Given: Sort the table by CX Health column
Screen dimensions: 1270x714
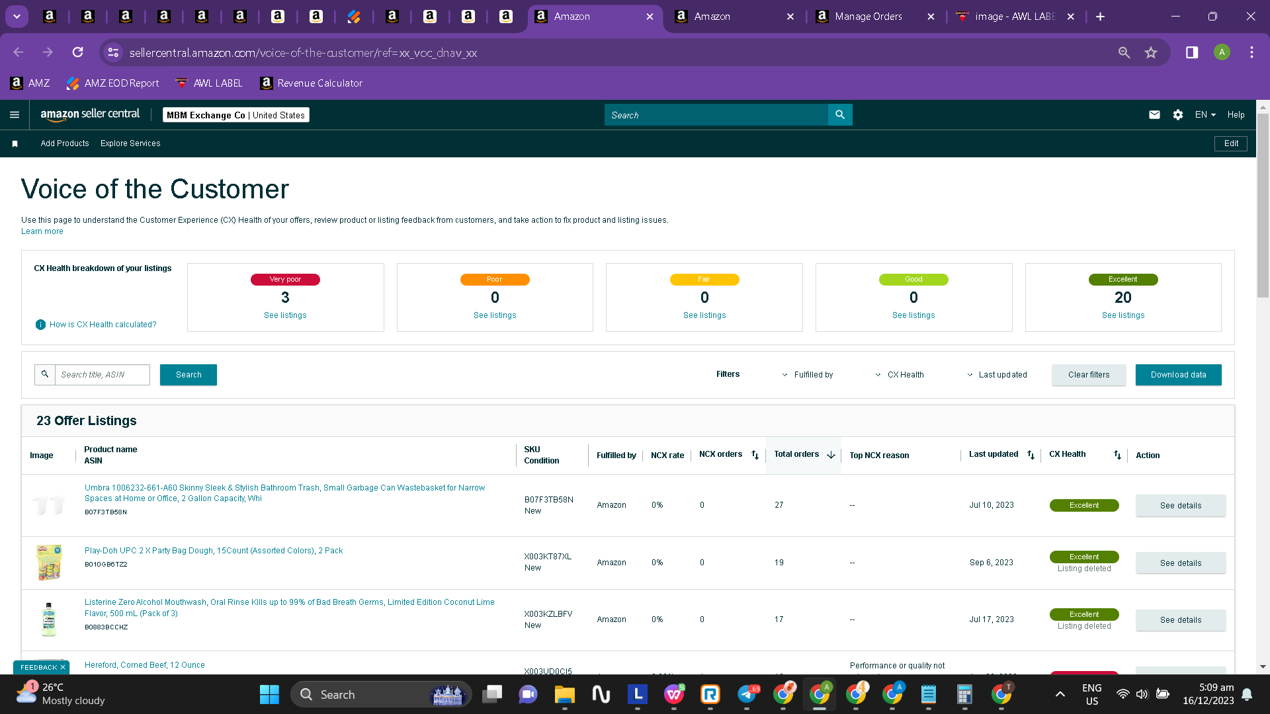Looking at the screenshot, I should (x=1117, y=455).
